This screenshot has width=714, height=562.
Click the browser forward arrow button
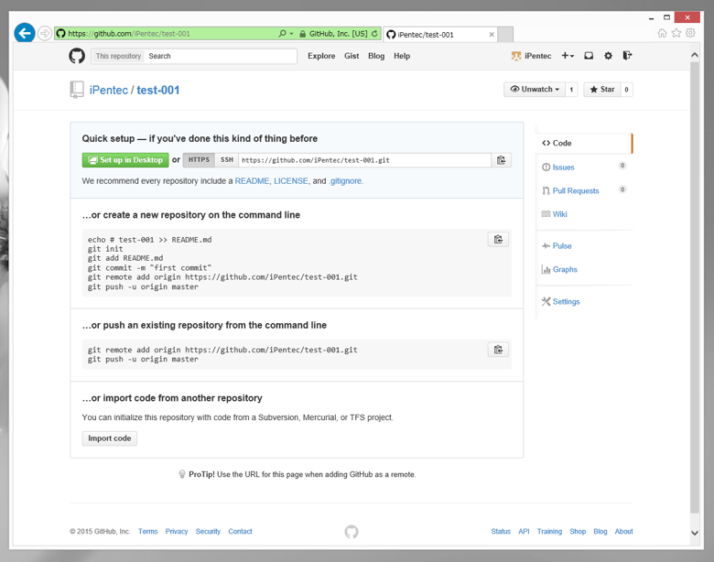[x=45, y=33]
